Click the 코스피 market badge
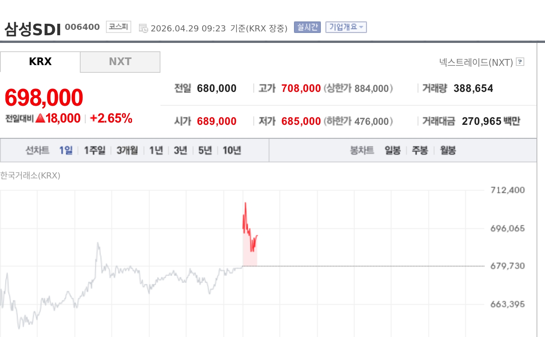The width and height of the screenshot is (545, 337). (x=118, y=27)
